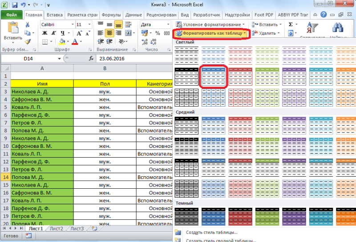Viewport: 356px width, 242px height.
Task: Switch to the Лист2 sheet tab
Action: pyautogui.click(x=57, y=228)
